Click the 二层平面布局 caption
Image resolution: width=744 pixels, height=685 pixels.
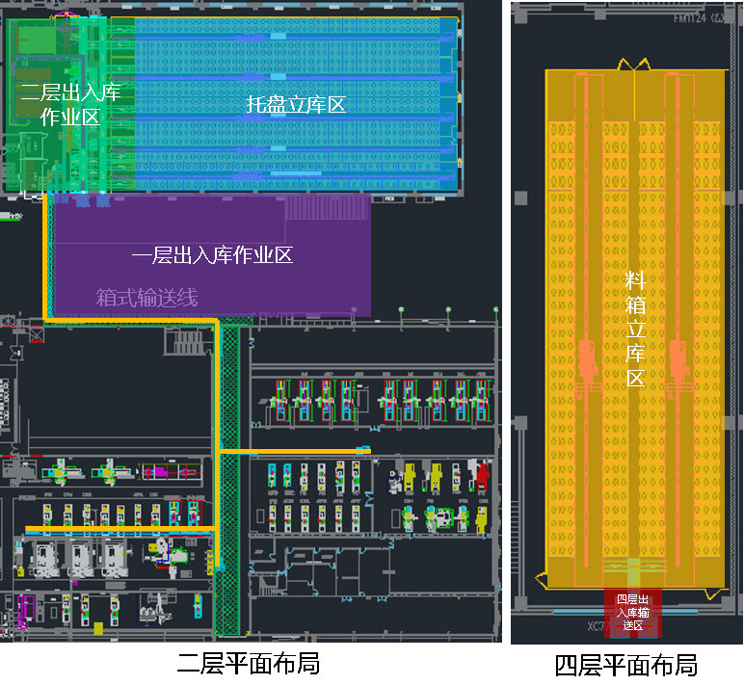pyautogui.click(x=248, y=664)
